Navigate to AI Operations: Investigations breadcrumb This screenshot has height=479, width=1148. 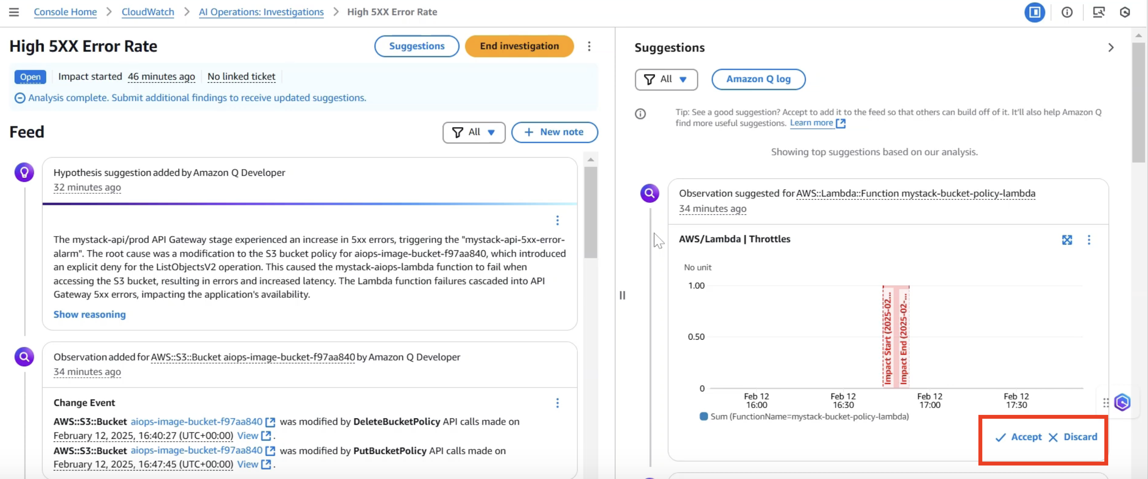click(261, 12)
